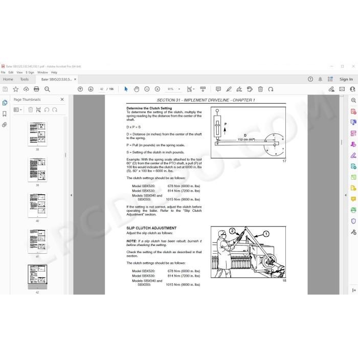Open notifications bell
Image resolution: width=358 pixels, height=358 pixels.
coord(320,79)
